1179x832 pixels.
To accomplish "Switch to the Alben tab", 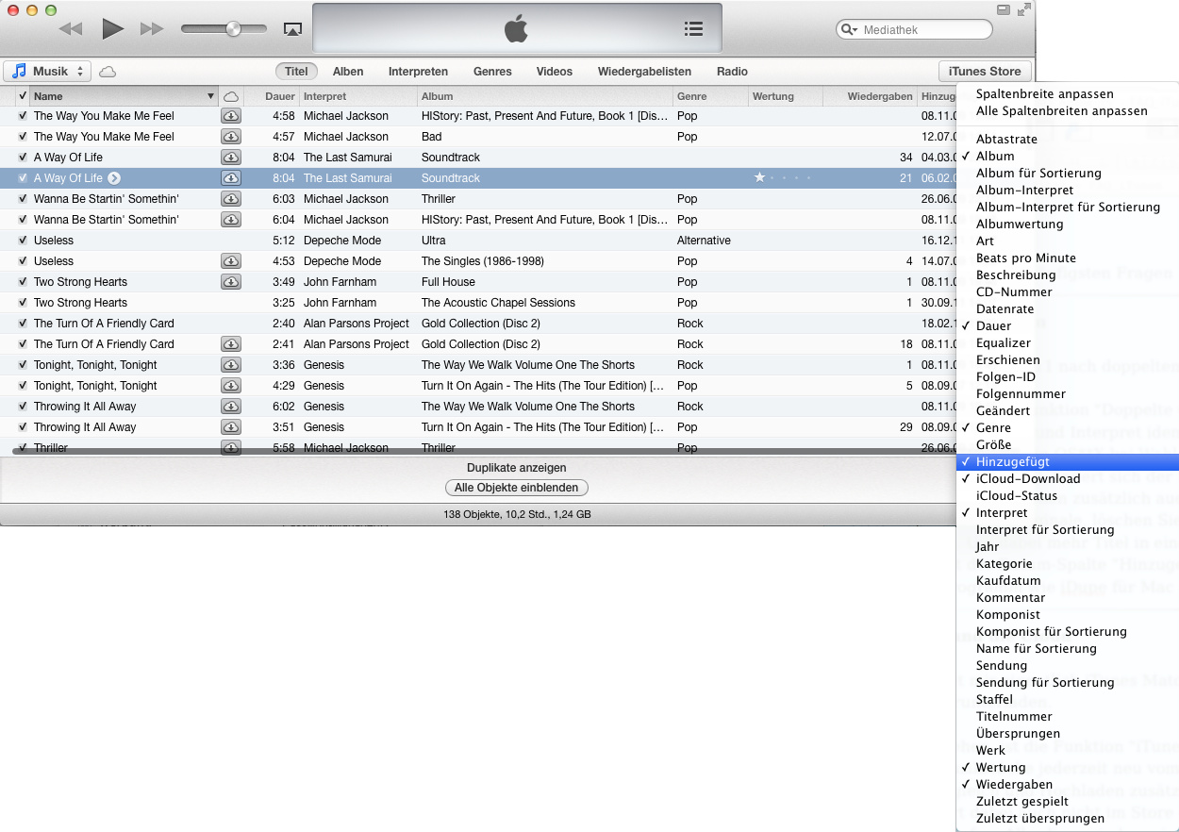I will click(348, 71).
